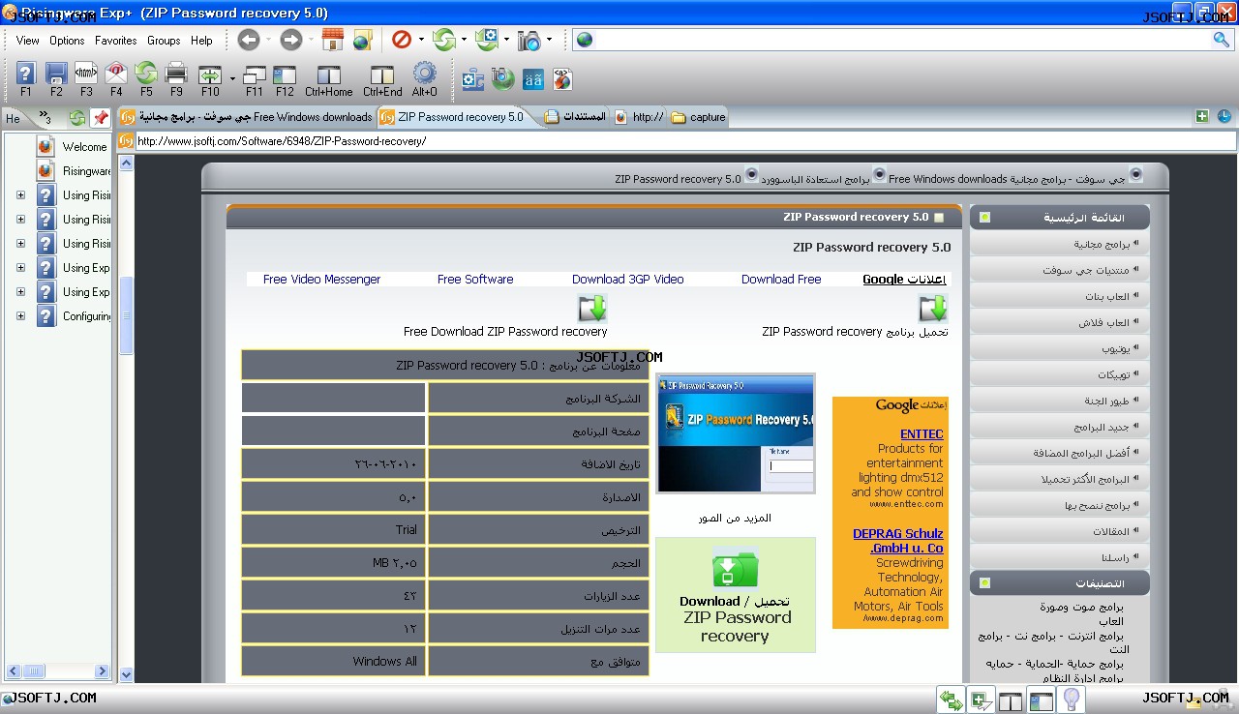Click the camera capture icon in top toolbar
This screenshot has height=714, width=1239.
tap(529, 40)
